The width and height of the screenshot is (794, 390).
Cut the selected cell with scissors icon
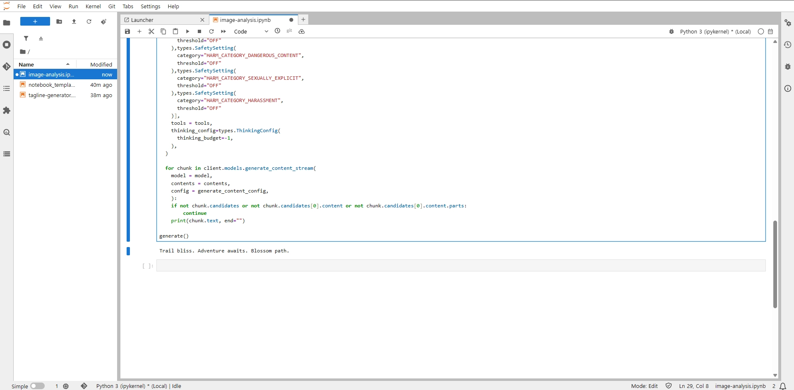[151, 31]
